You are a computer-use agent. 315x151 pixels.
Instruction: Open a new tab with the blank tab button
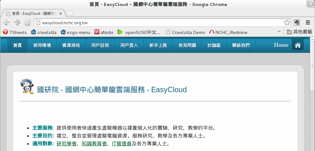click(x=70, y=14)
